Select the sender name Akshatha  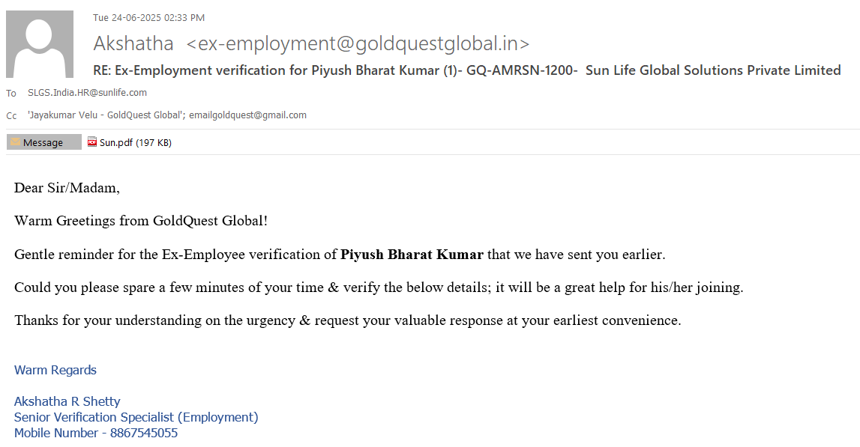(x=133, y=43)
